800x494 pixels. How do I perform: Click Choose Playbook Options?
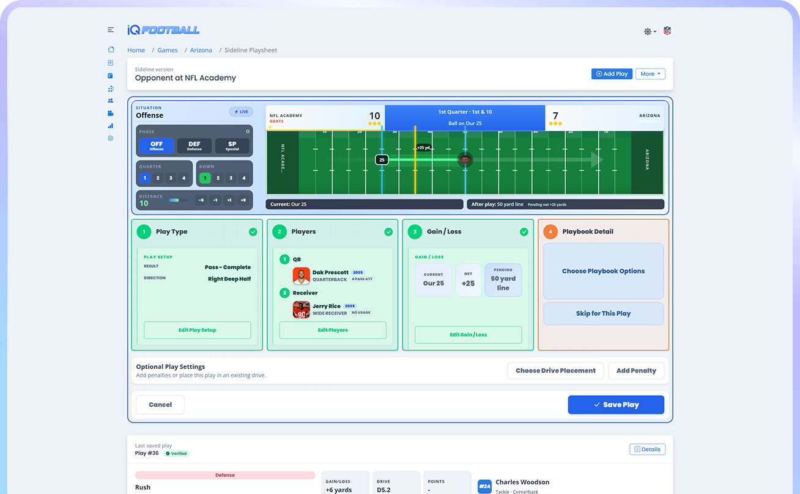point(603,271)
